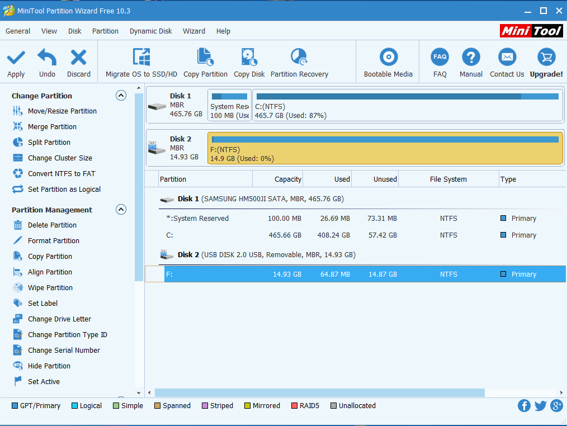Select Align Partition in sidebar
This screenshot has height=426, width=567.
coord(42,272)
